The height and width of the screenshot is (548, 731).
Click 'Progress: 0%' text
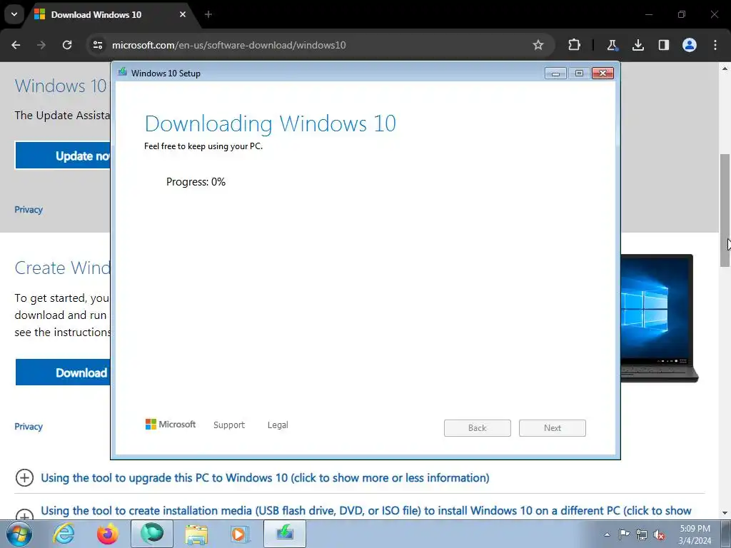(196, 182)
